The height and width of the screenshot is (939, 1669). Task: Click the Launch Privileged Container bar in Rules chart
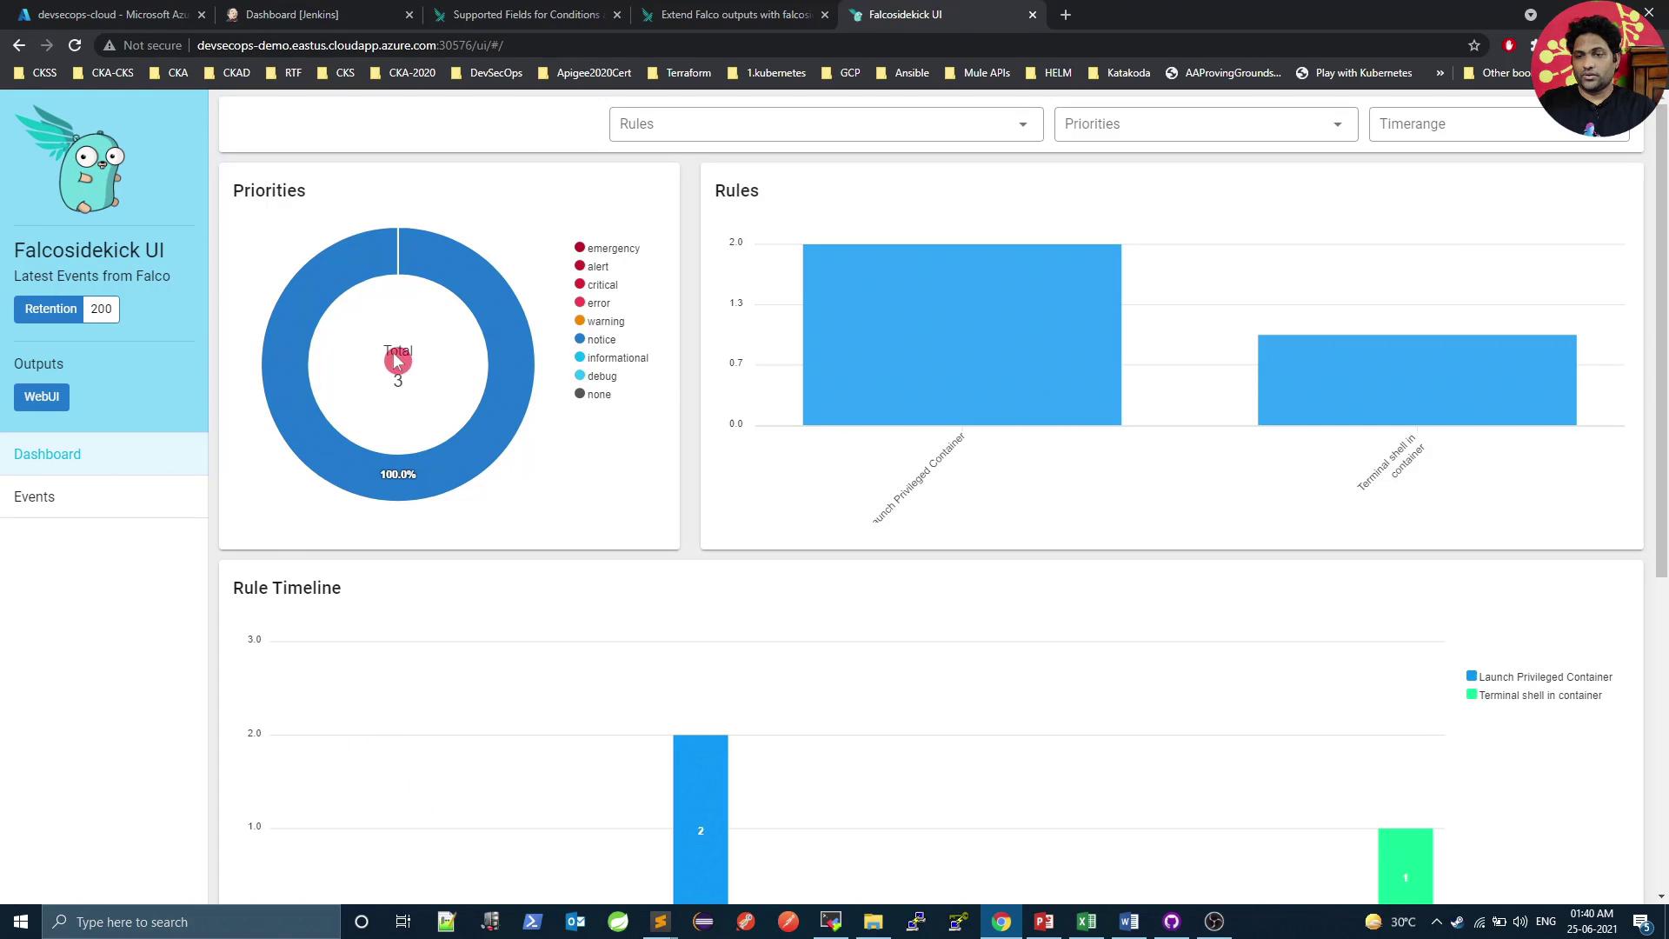(961, 335)
